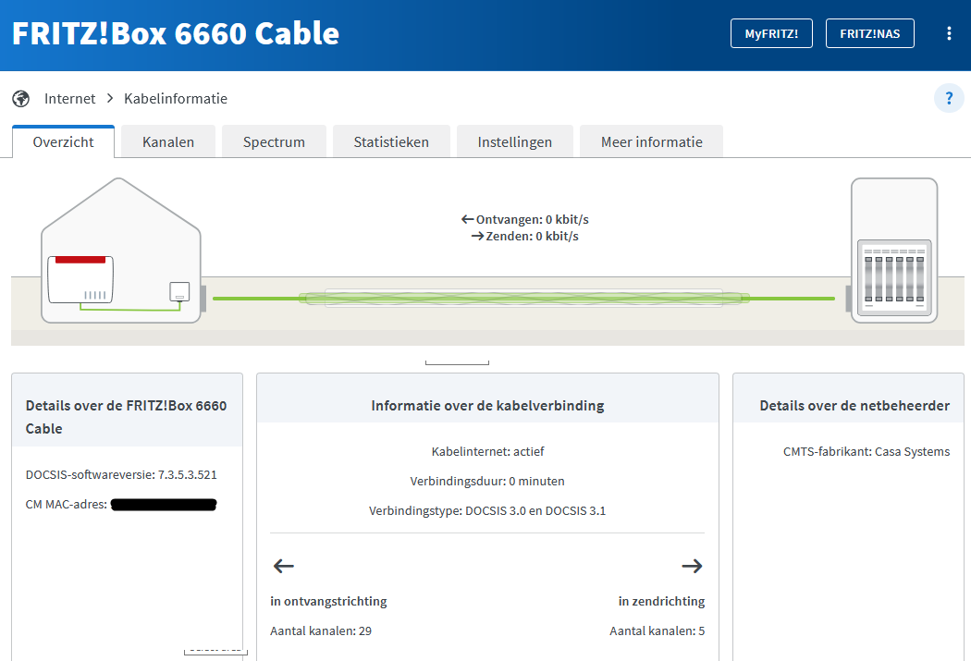Open the Statistieken tab
Viewport: 971px width, 661px height.
tap(391, 142)
